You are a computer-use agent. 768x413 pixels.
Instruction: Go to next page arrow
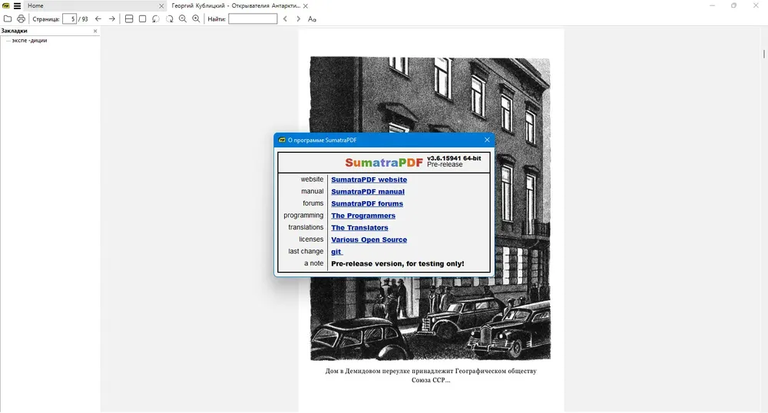pyautogui.click(x=111, y=19)
